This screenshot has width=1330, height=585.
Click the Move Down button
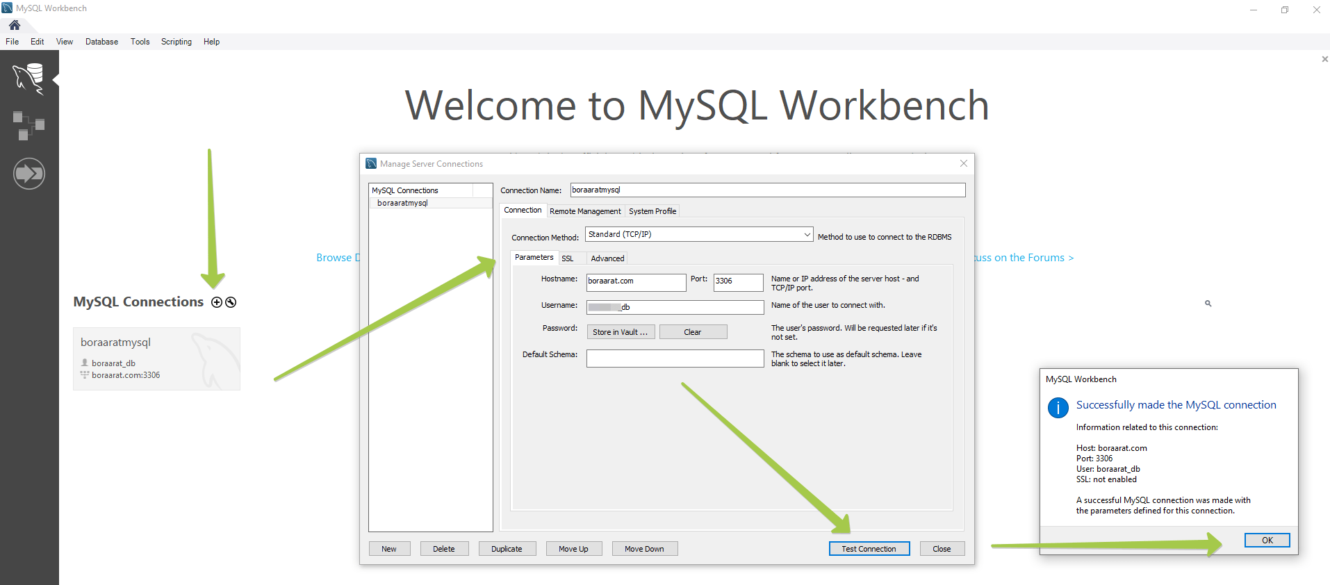point(644,549)
